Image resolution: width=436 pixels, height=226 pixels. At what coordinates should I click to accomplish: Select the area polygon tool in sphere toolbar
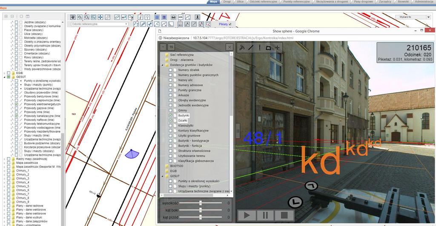tap(268, 48)
